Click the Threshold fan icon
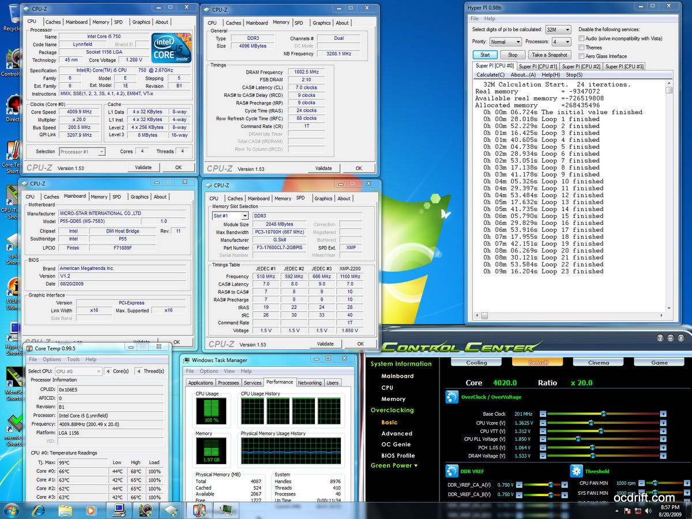692x519 pixels. tap(576, 471)
